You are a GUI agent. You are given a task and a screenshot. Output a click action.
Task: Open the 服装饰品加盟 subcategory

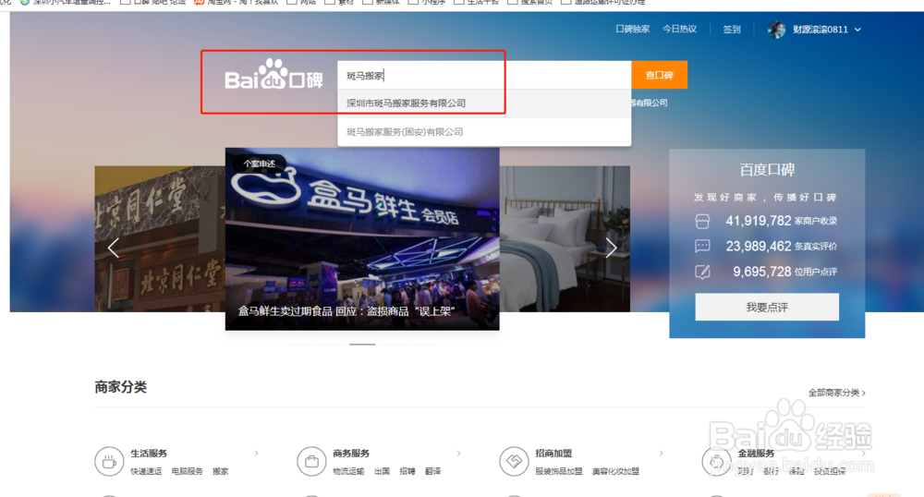tap(559, 471)
